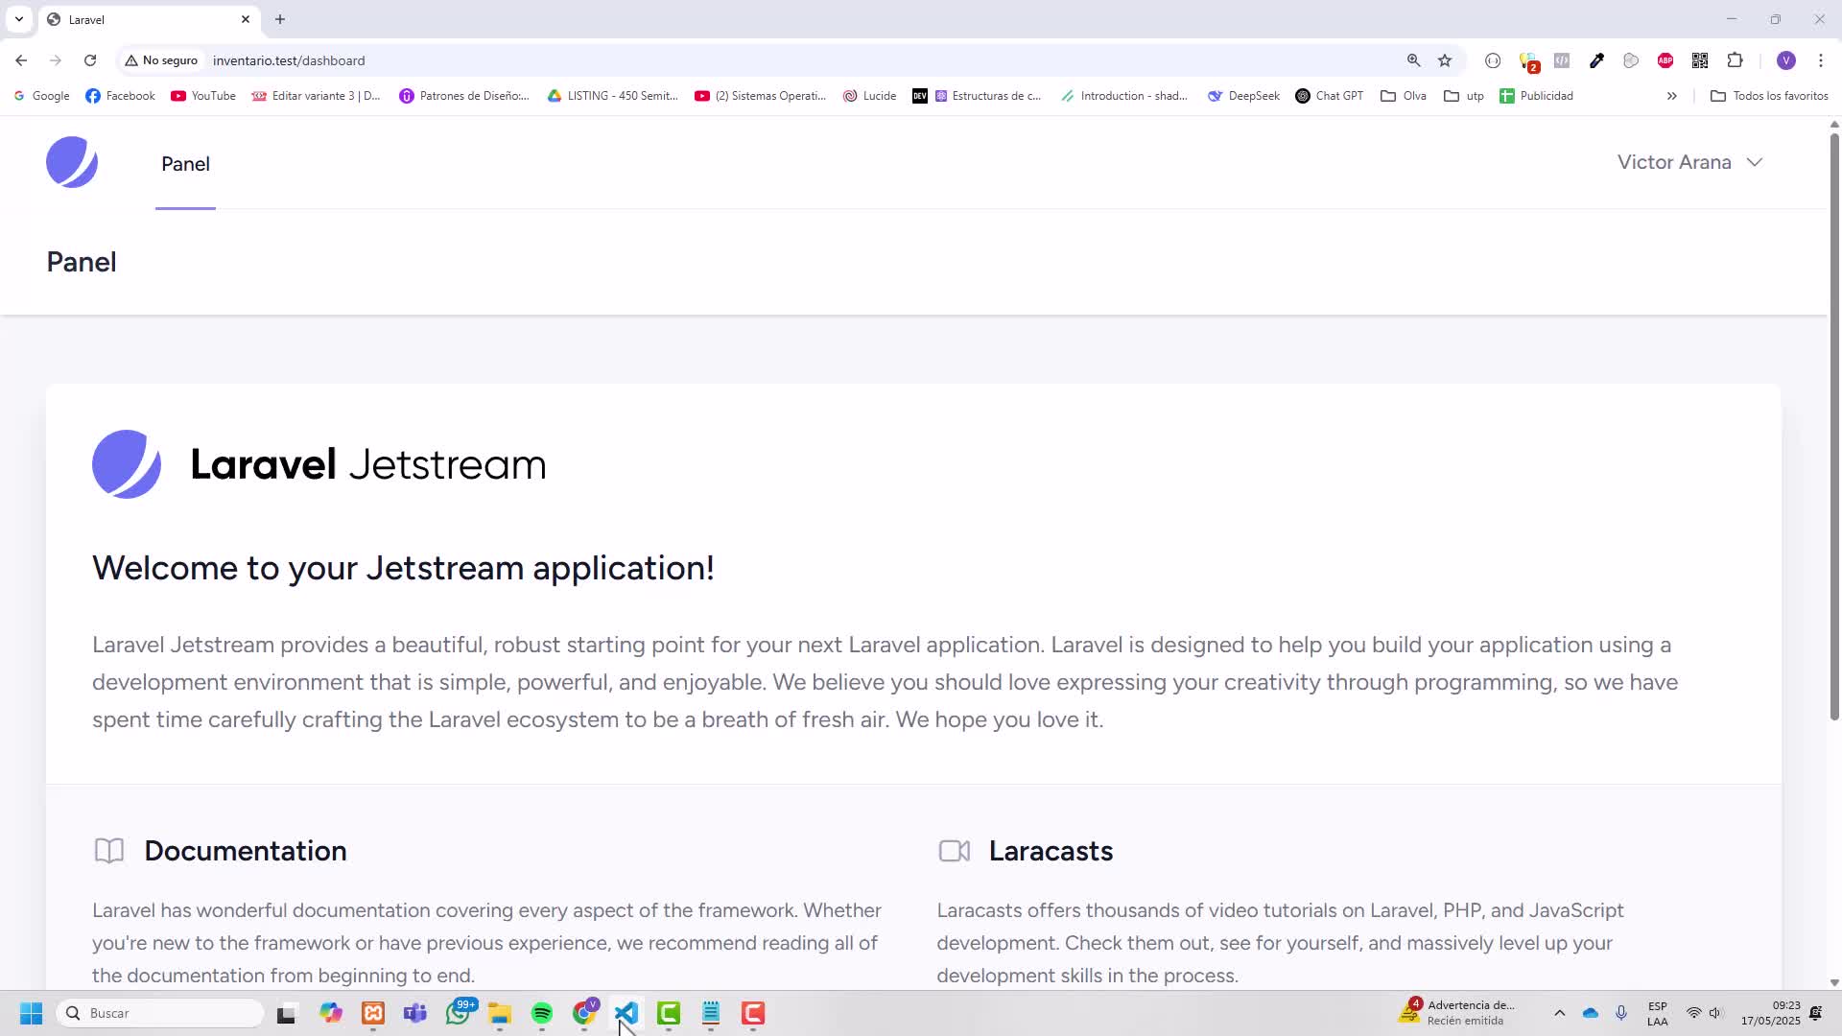Open Spotify from the taskbar
The width and height of the screenshot is (1842, 1036).
(x=542, y=1013)
